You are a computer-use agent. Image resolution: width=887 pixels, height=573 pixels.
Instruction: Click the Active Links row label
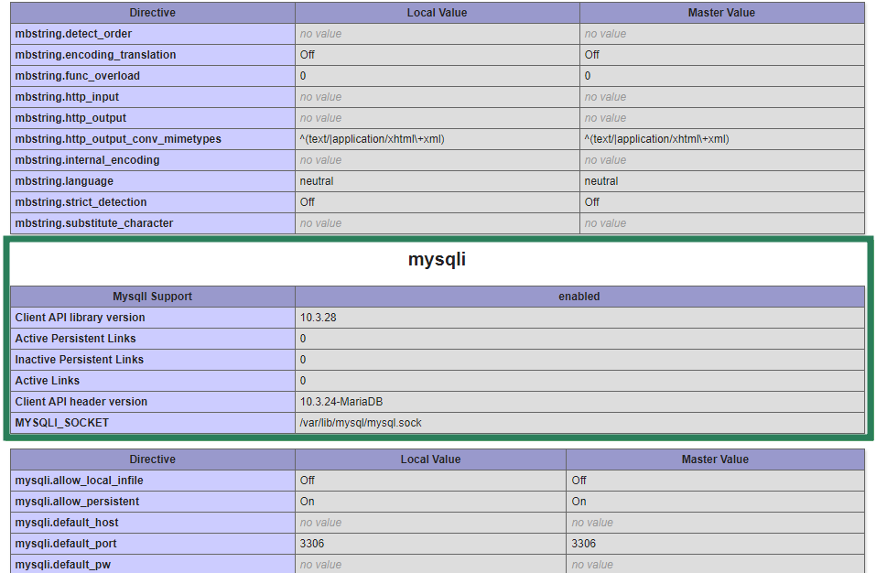[x=47, y=381]
